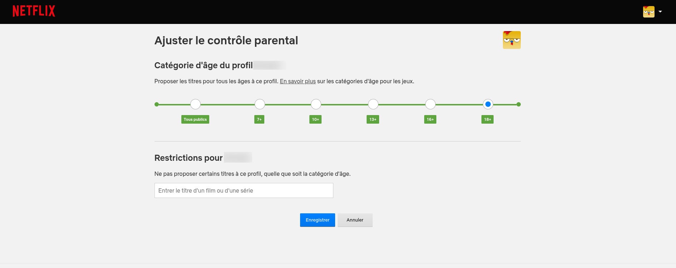Click the age category slider track
Screen dimensions: 676x268
click(x=343, y=104)
